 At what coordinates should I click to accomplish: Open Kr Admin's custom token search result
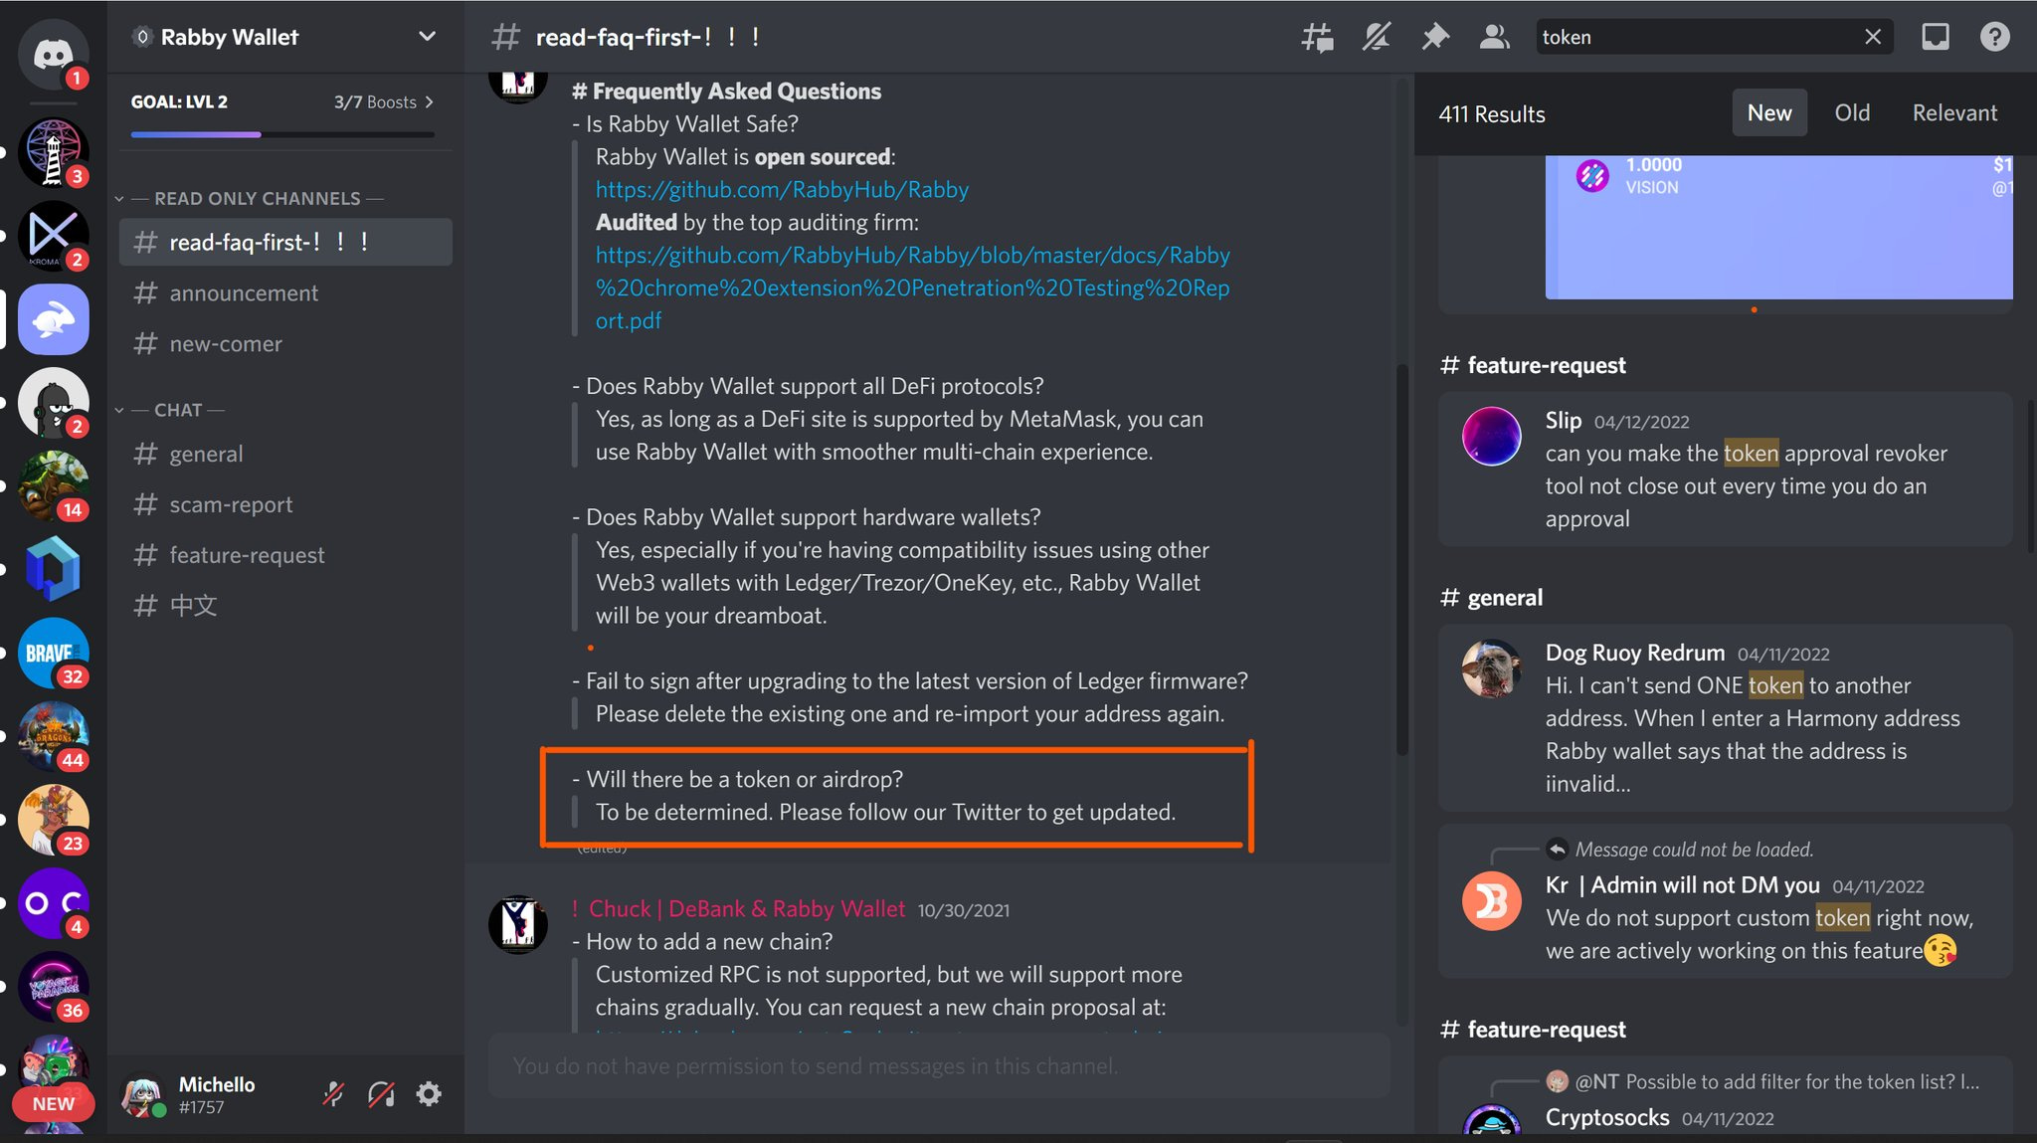click(1726, 901)
